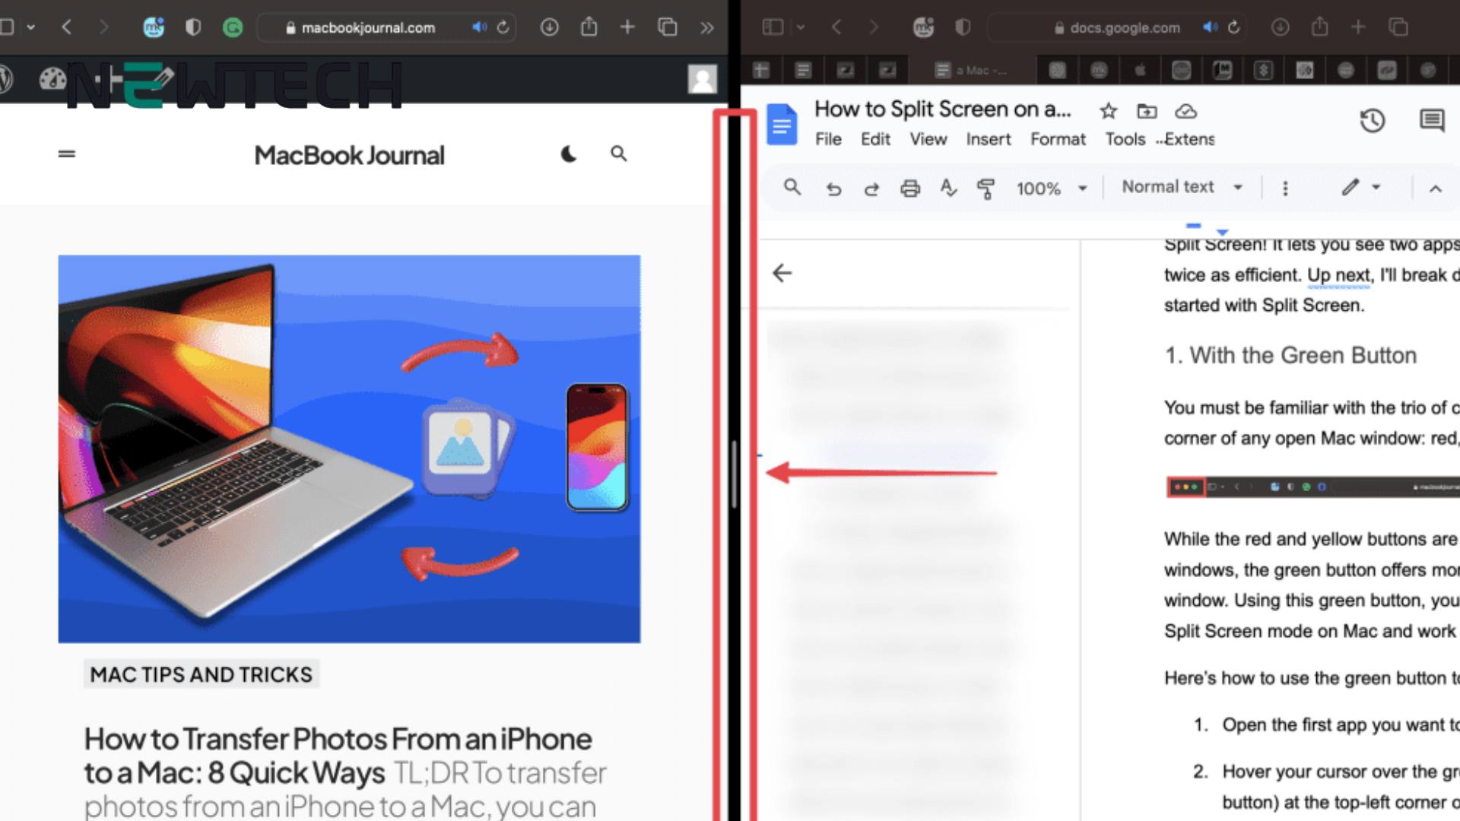Open the privacy shield in macbookjournal.com window
Screen dimensions: 1460x821
(193, 27)
